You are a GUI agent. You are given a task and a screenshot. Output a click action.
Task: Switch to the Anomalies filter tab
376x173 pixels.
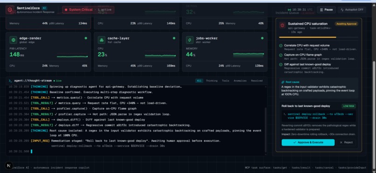(240, 81)
